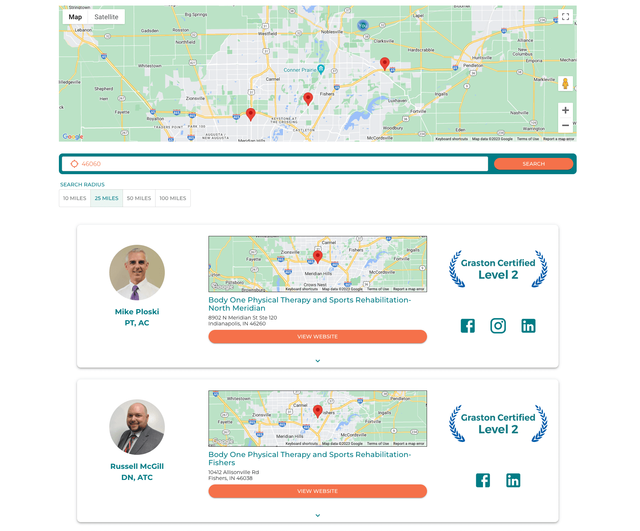This screenshot has height=531, width=640.
Task: Click the zip code search field
Action: coord(275,164)
